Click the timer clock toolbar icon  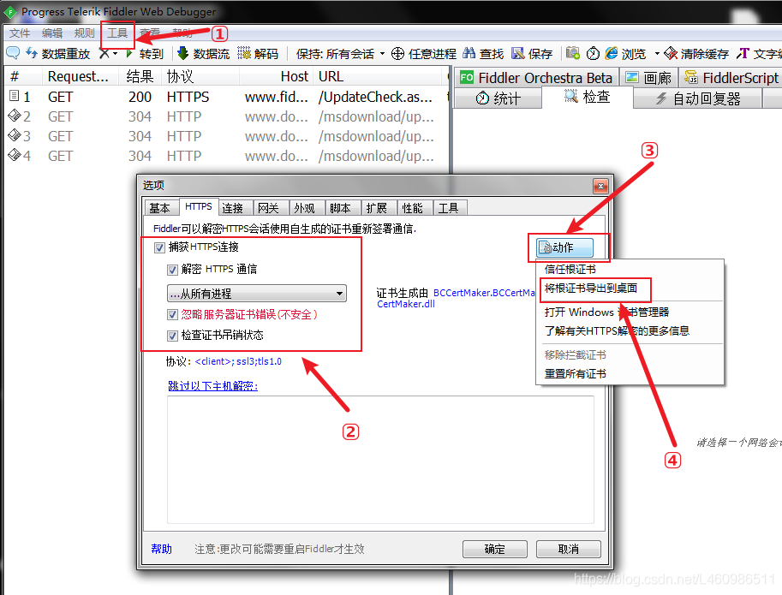pos(593,53)
